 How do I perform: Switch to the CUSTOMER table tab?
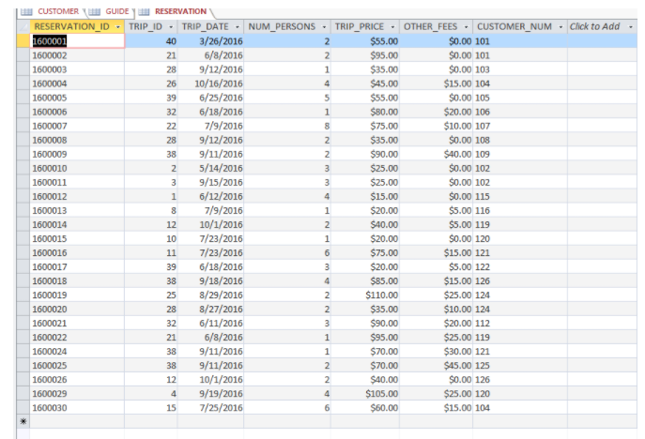pos(58,11)
